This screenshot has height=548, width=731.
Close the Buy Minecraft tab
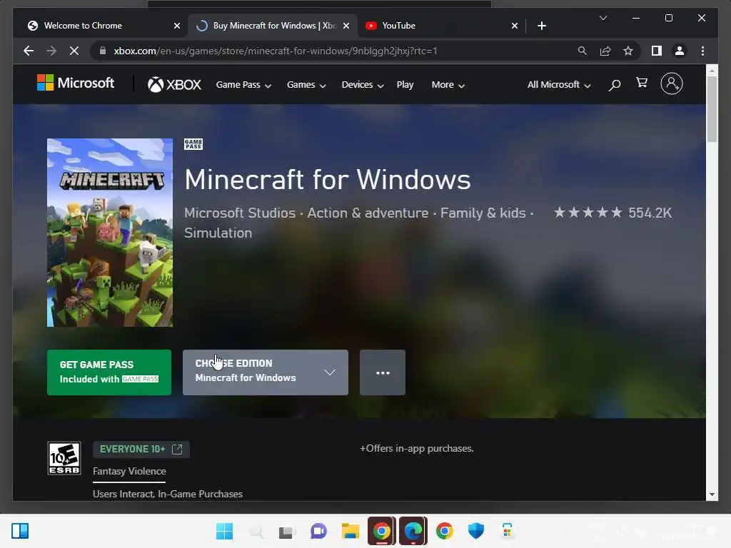346,26
